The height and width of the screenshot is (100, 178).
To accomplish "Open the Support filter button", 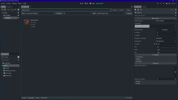I will (x=129, y=13).
